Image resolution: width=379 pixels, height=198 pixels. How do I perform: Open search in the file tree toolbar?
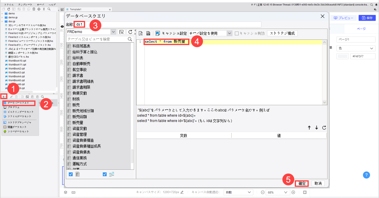coord(49,9)
